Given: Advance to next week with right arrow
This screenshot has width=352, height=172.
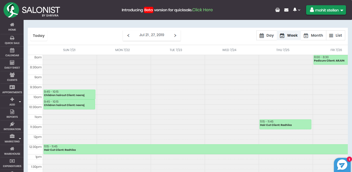Looking at the screenshot, I should coord(175,35).
